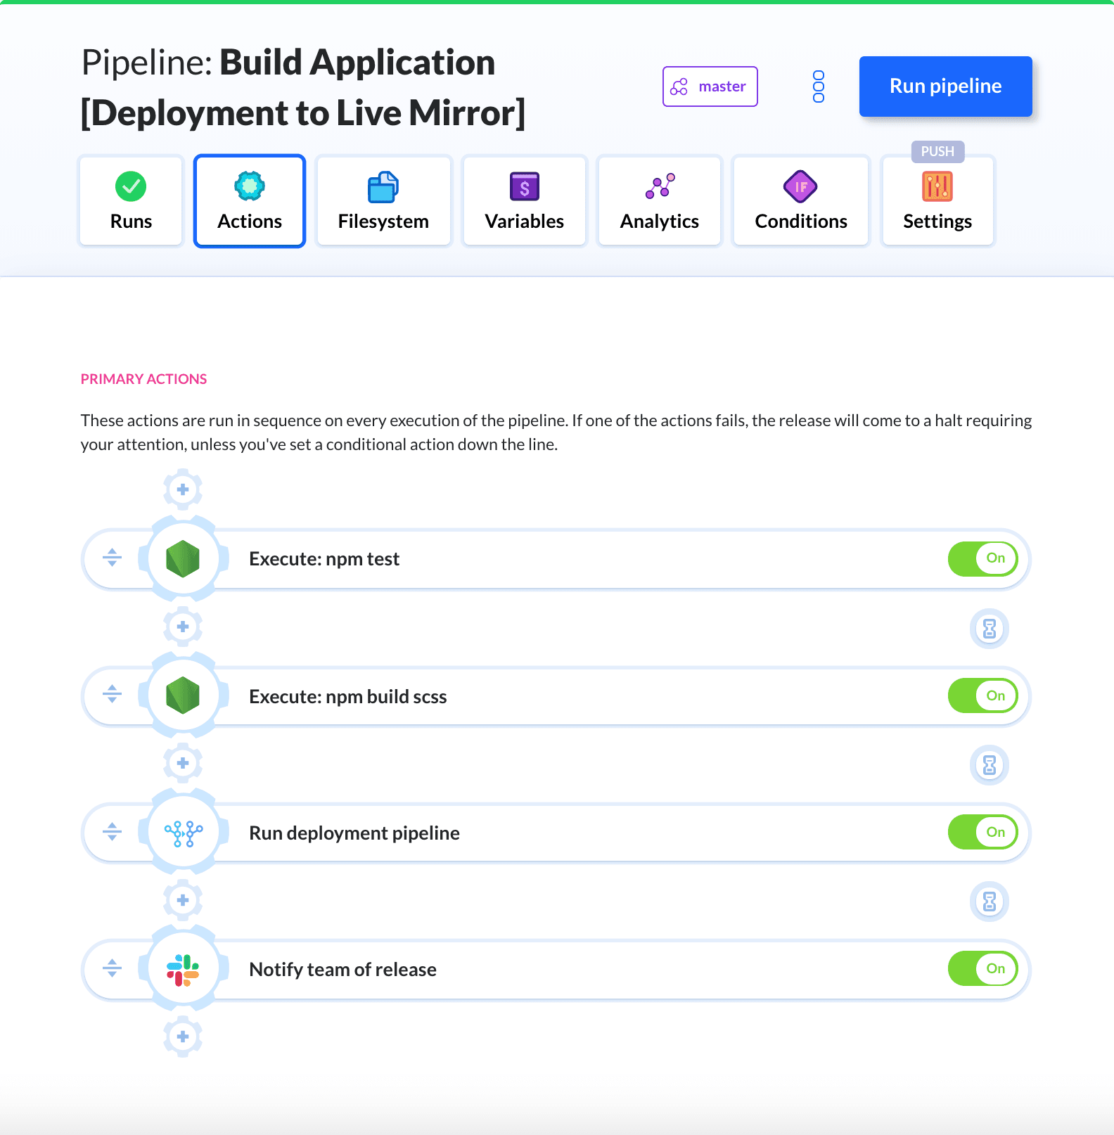Add an action above Execute npm test

click(x=183, y=489)
